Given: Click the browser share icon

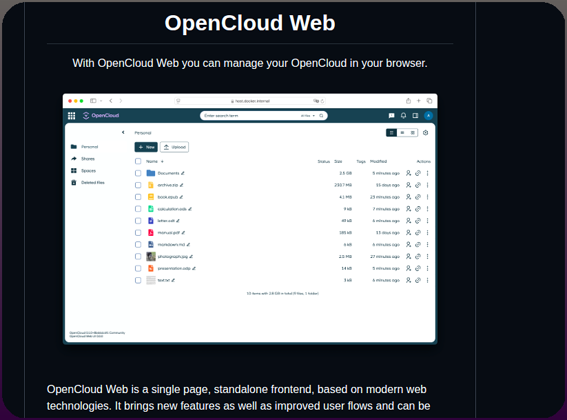Looking at the screenshot, I should tap(409, 101).
